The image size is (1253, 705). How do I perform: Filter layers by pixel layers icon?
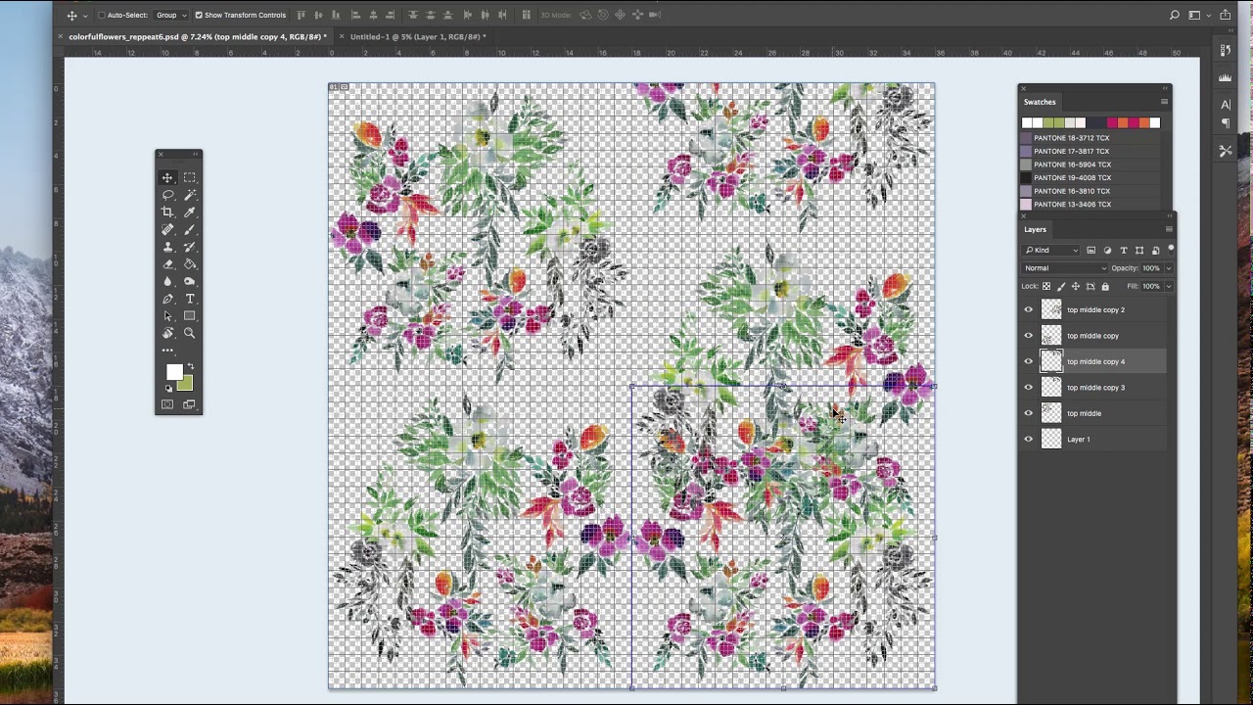pos(1091,251)
